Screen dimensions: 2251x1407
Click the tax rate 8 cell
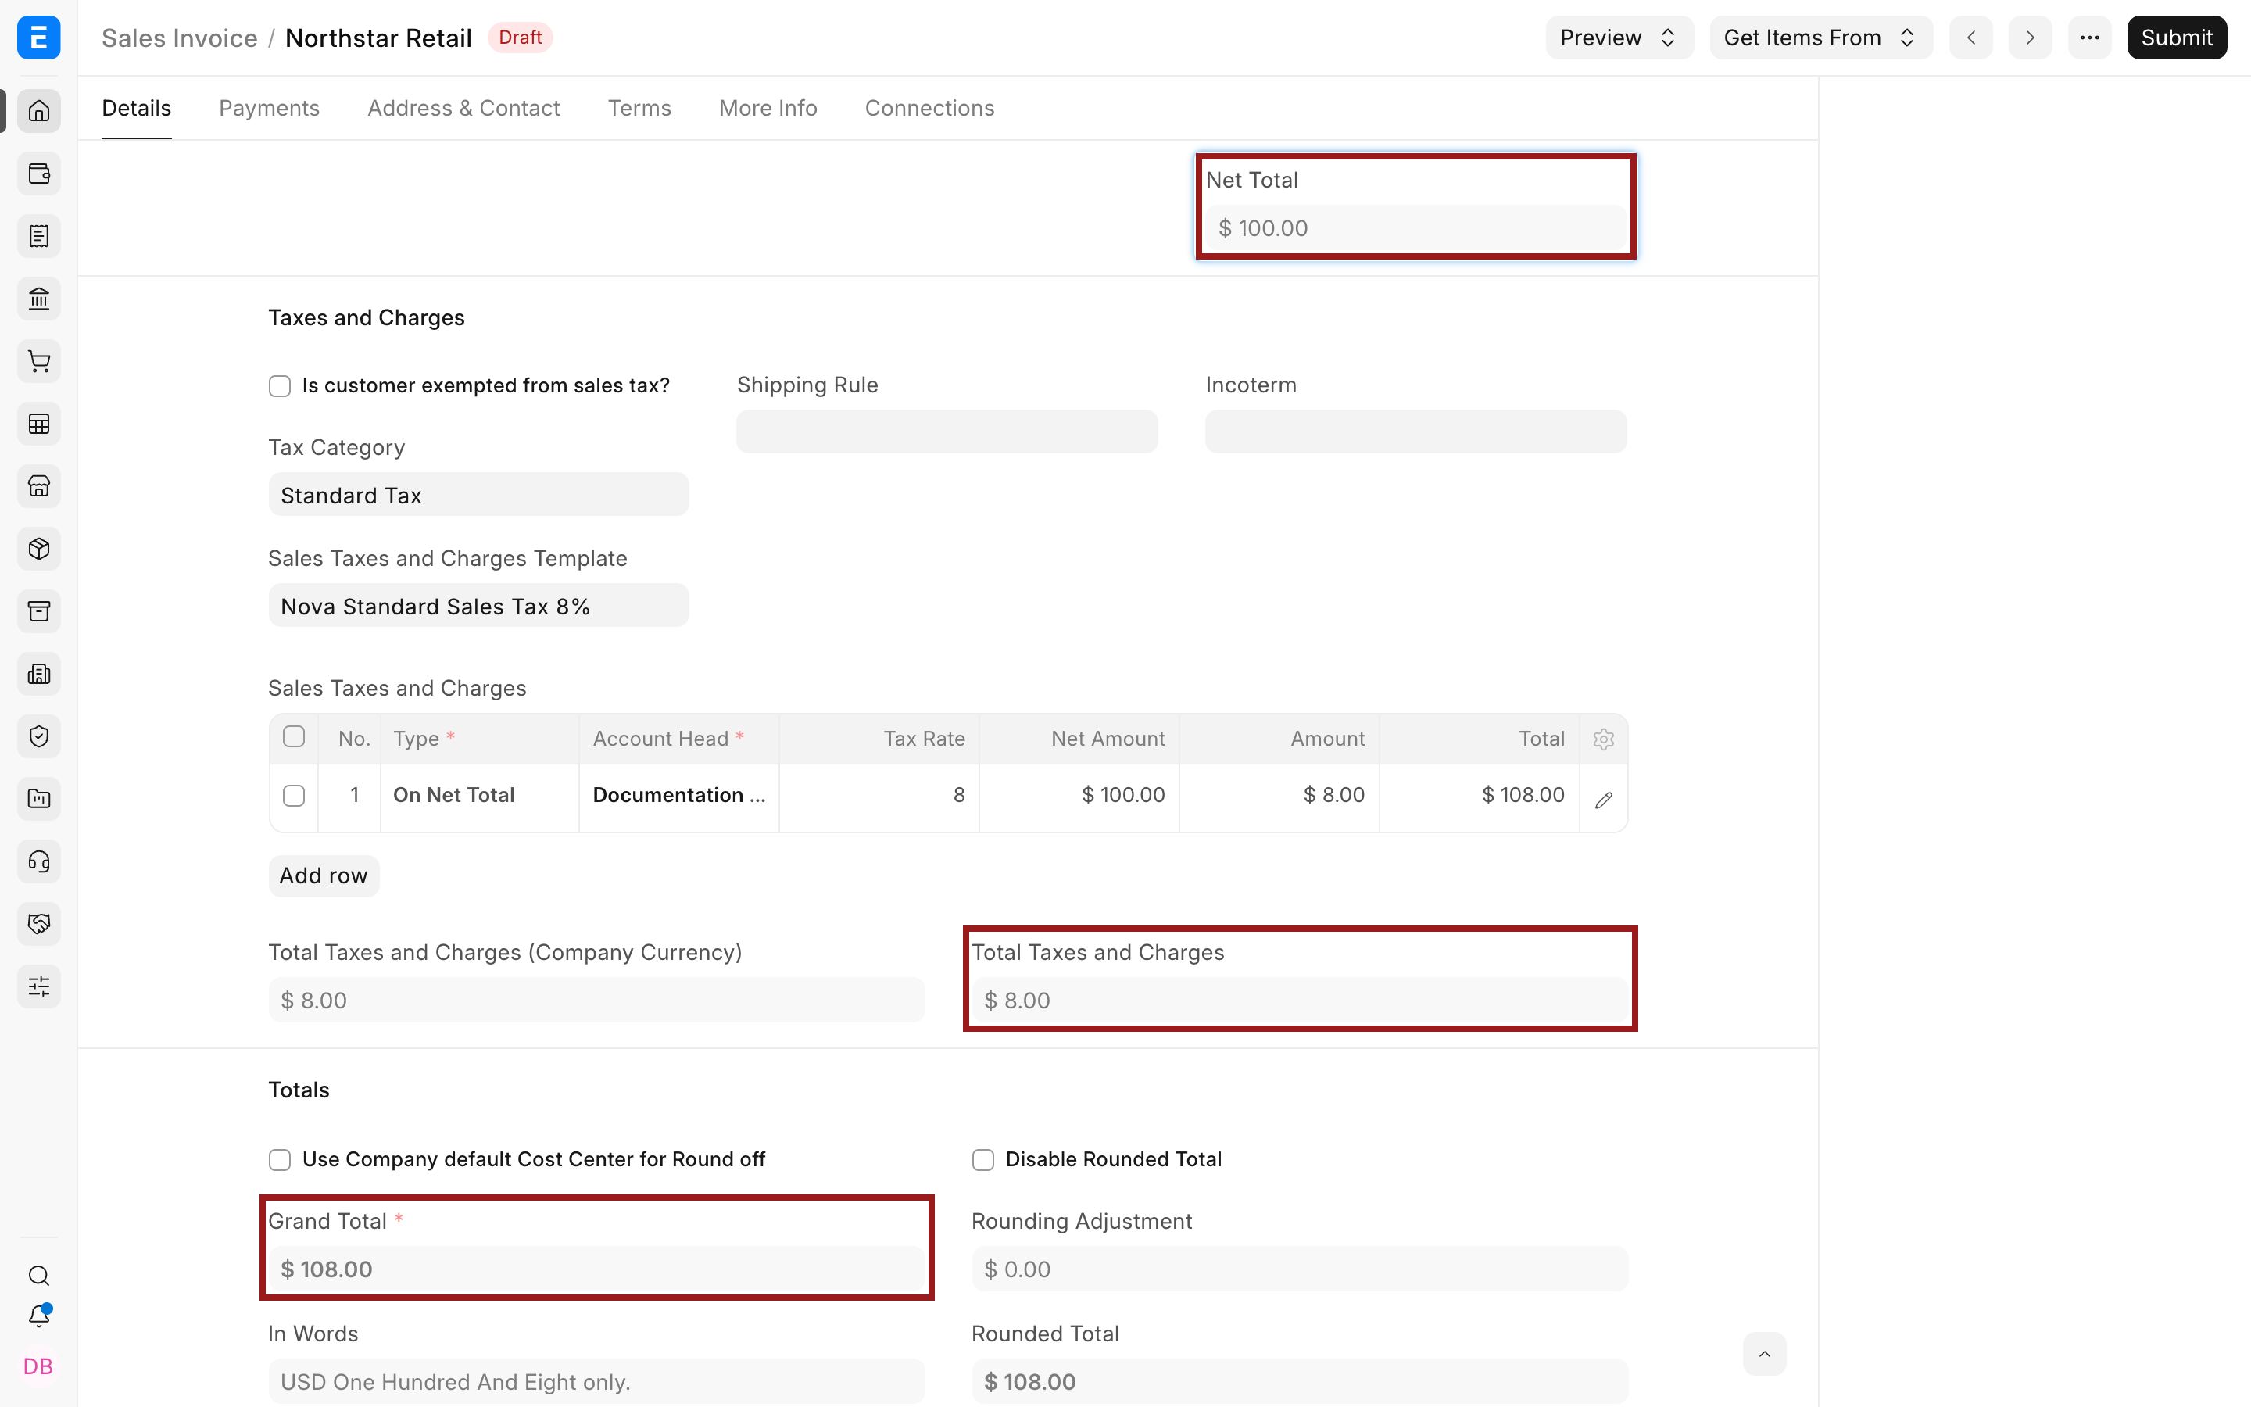click(879, 796)
